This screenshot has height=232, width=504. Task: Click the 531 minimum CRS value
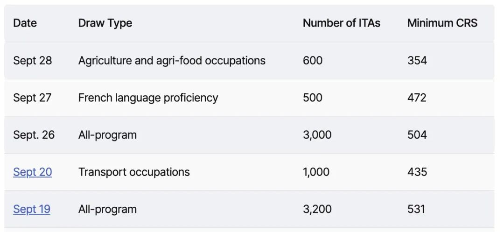[x=416, y=209]
